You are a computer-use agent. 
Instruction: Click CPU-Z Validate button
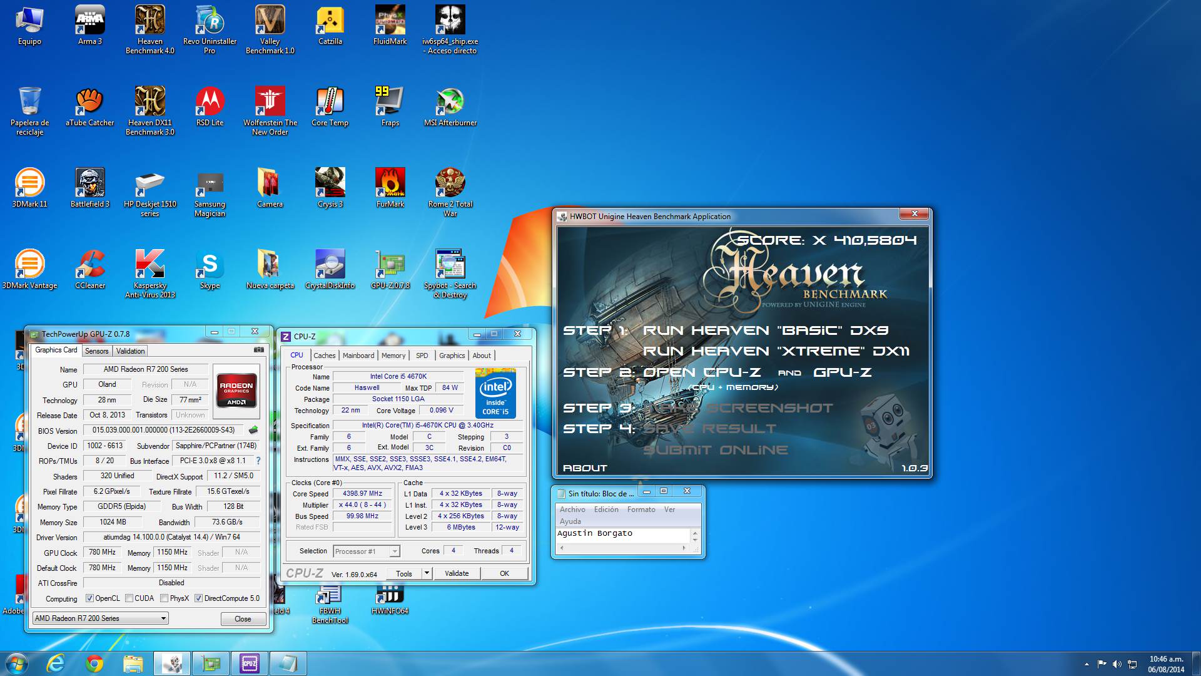click(457, 573)
